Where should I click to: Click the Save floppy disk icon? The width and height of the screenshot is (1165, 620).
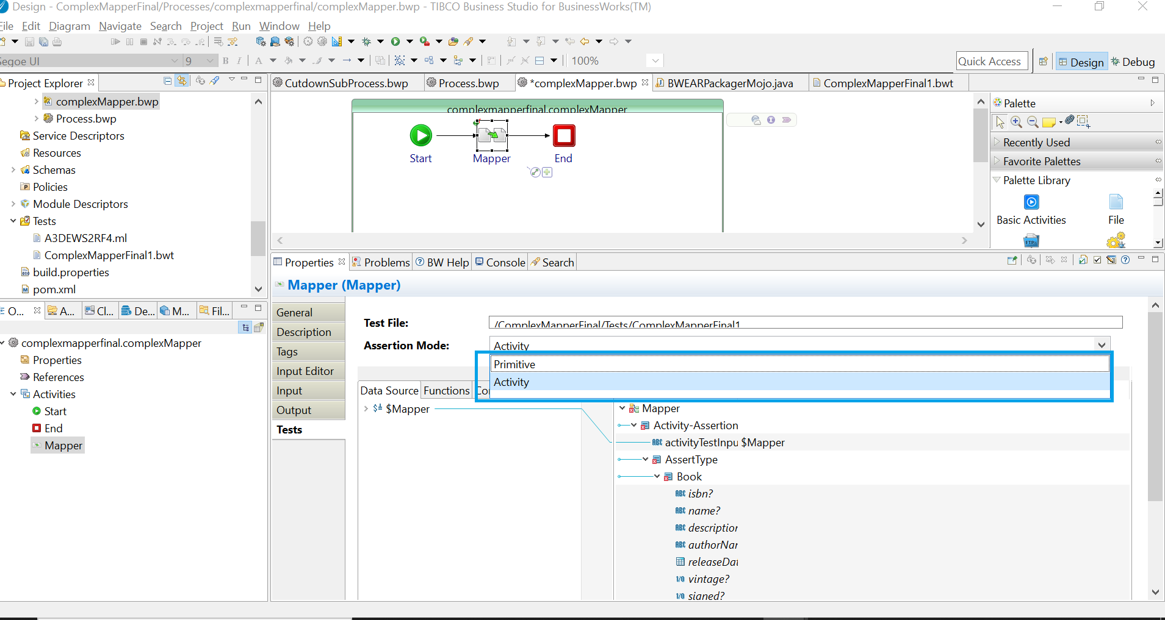point(29,42)
